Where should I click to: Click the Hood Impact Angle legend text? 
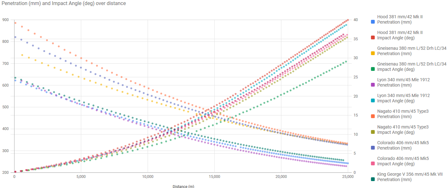[x=400, y=35]
